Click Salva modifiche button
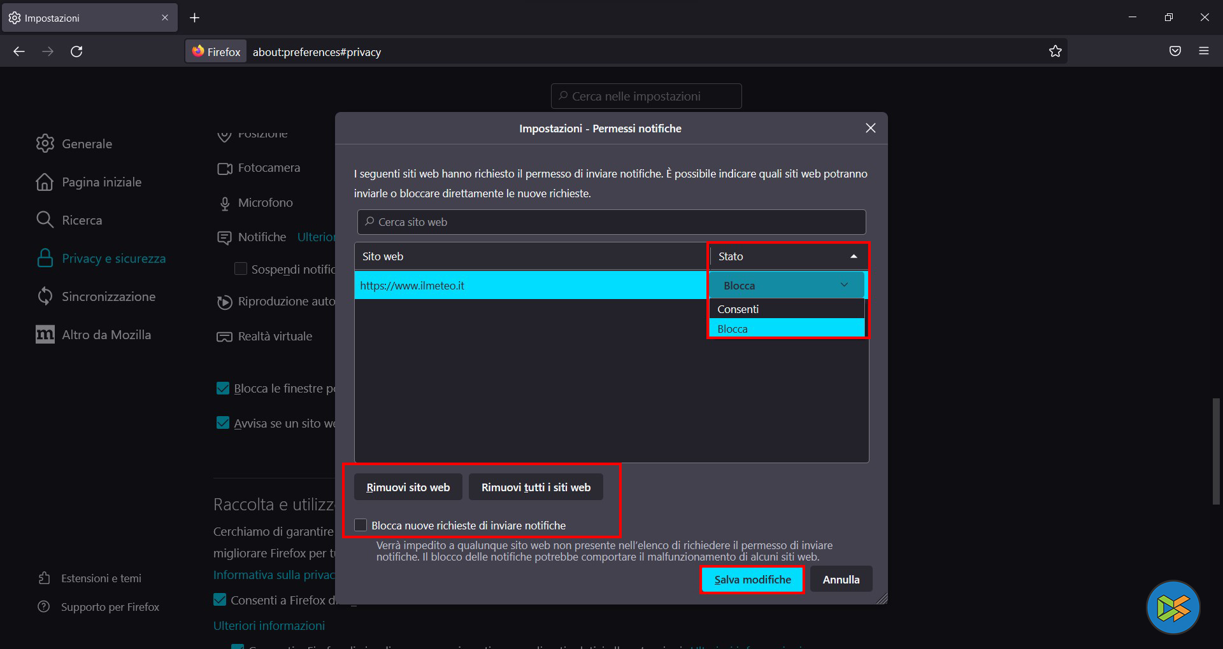Viewport: 1223px width, 649px height. (752, 580)
